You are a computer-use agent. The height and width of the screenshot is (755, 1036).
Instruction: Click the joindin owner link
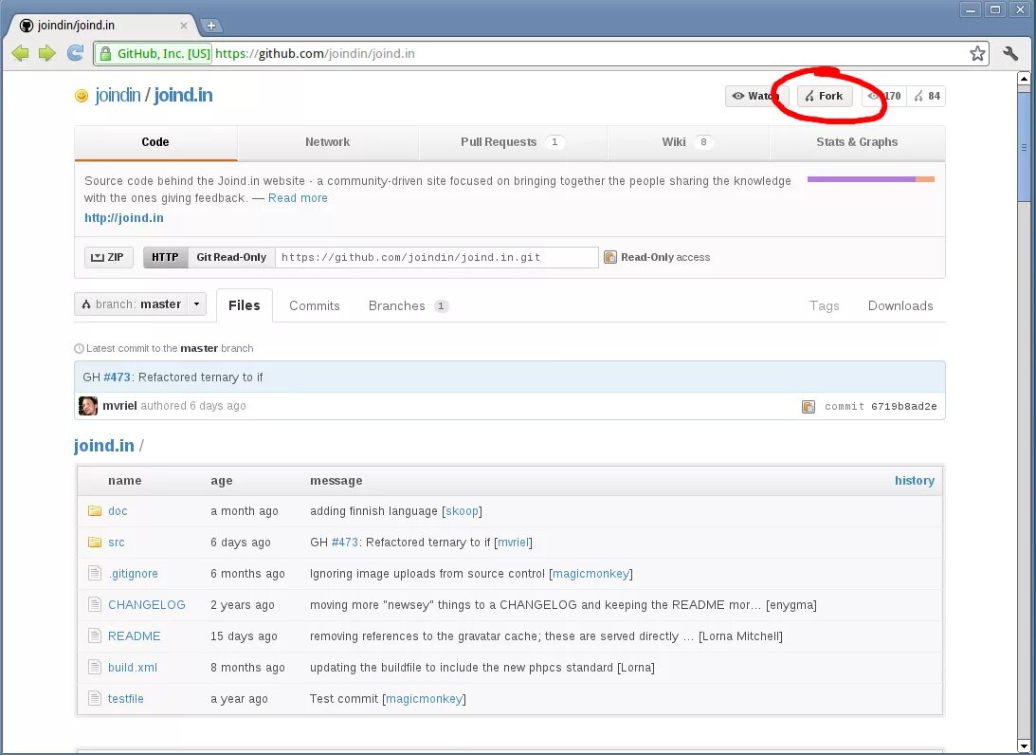click(118, 95)
